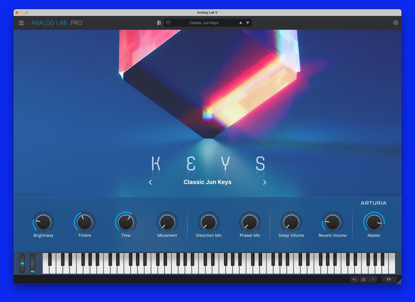Click the ARTURIA logo
Viewport: 415px width, 302px height.
374,203
